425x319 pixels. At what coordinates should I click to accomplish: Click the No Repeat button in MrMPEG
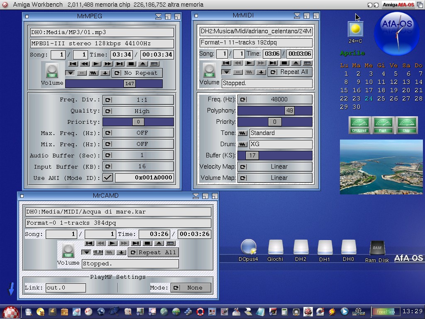click(137, 73)
